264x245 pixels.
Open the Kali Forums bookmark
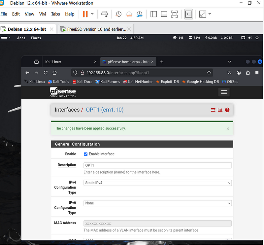point(108,82)
